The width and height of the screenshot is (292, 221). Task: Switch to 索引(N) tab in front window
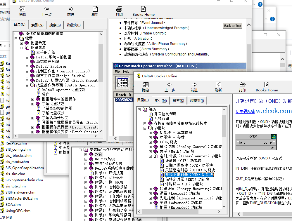point(160,101)
